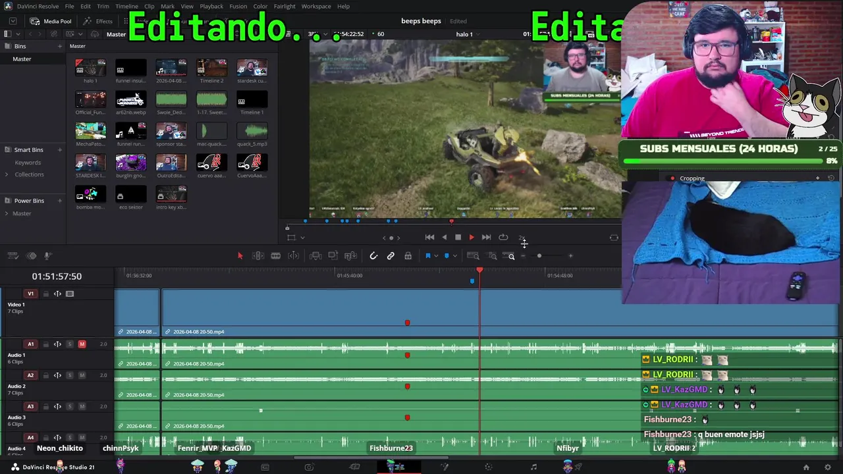The width and height of the screenshot is (843, 474).
Task: Open the Help menu
Action: [x=343, y=7]
